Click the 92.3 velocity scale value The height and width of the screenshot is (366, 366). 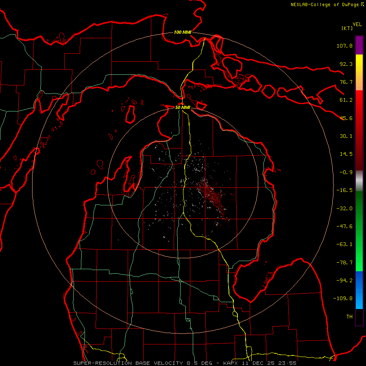tap(346, 64)
